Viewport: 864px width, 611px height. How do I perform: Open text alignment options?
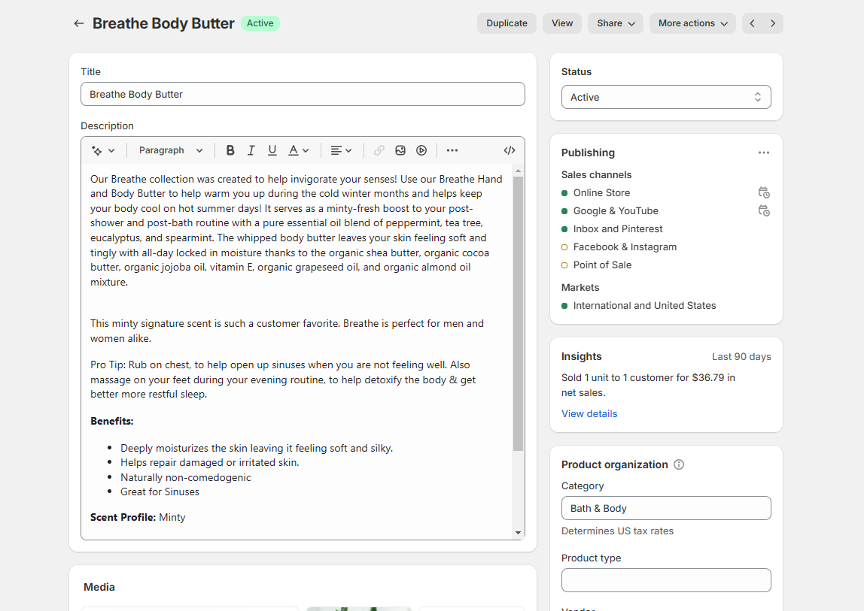pos(340,150)
